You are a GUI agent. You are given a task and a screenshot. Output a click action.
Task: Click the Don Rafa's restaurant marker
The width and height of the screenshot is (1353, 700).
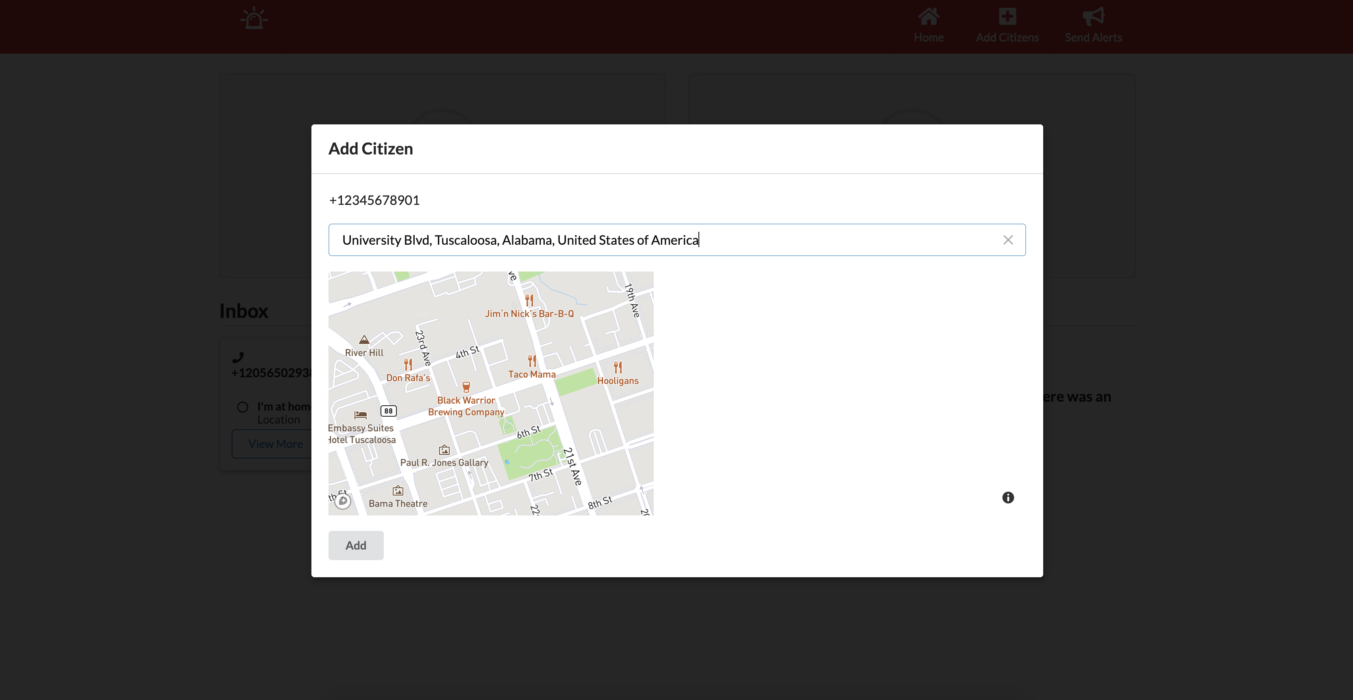408,365
